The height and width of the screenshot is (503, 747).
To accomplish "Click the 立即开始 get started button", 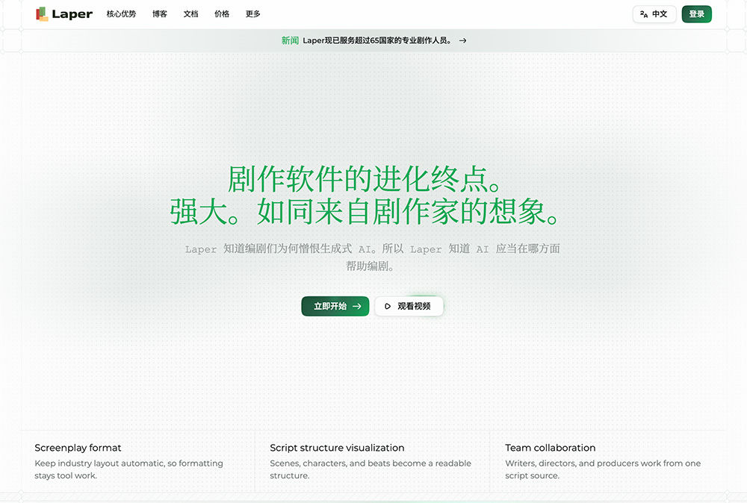I will [335, 307].
